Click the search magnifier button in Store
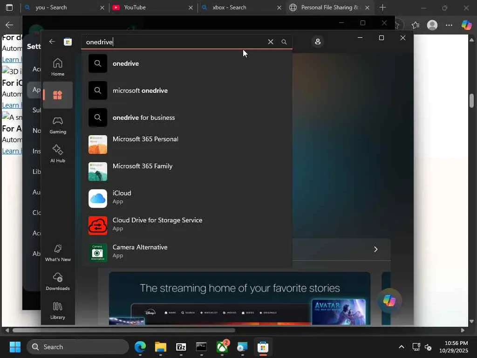 point(284,41)
